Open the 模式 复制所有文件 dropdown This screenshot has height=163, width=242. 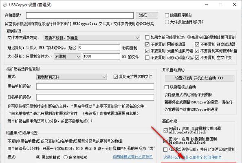tap(71, 77)
